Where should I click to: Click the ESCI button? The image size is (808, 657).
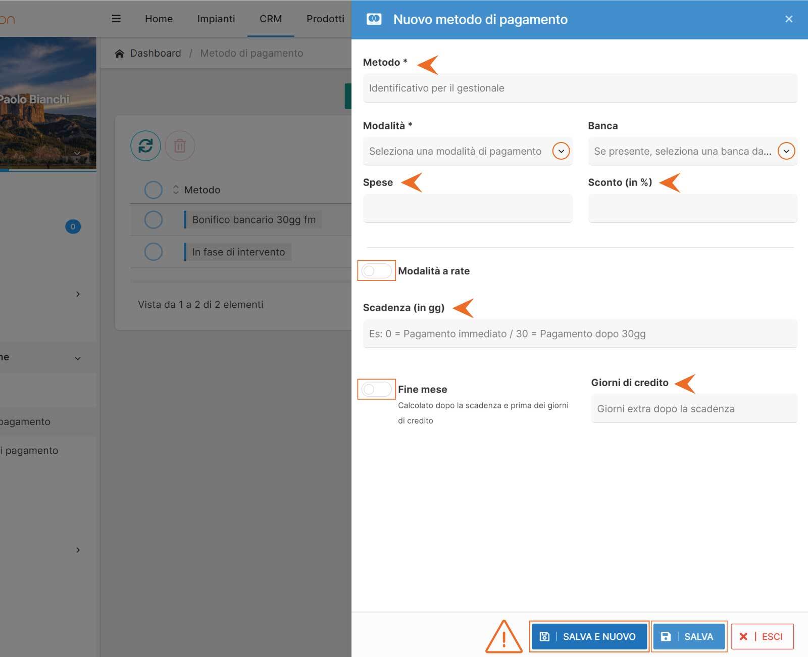point(762,636)
